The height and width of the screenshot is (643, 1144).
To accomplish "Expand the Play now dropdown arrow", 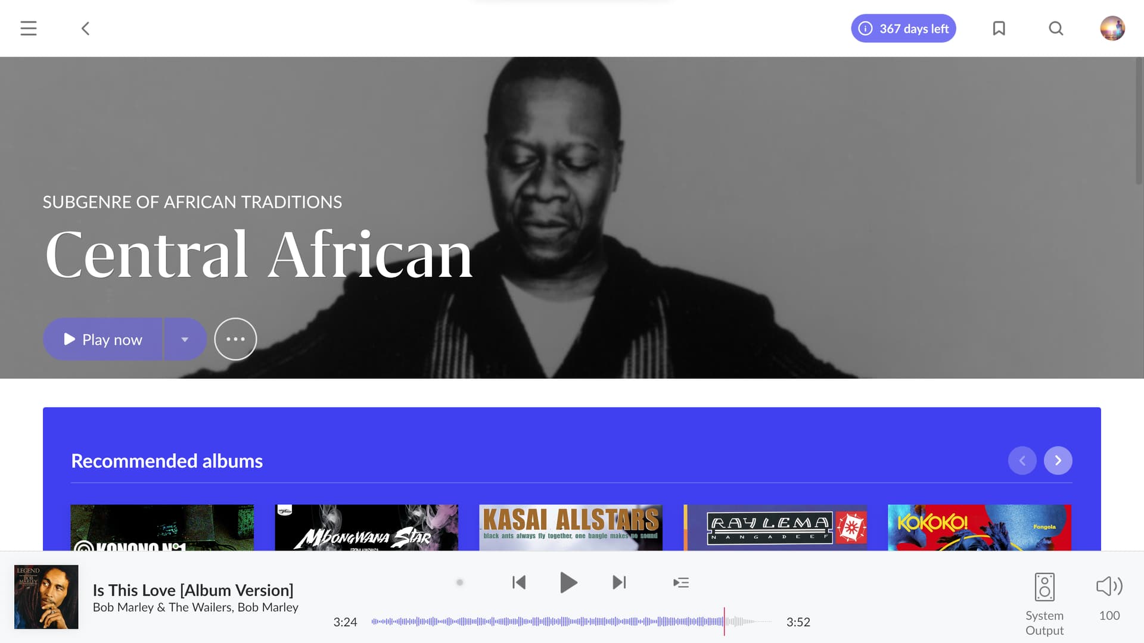I will click(185, 339).
